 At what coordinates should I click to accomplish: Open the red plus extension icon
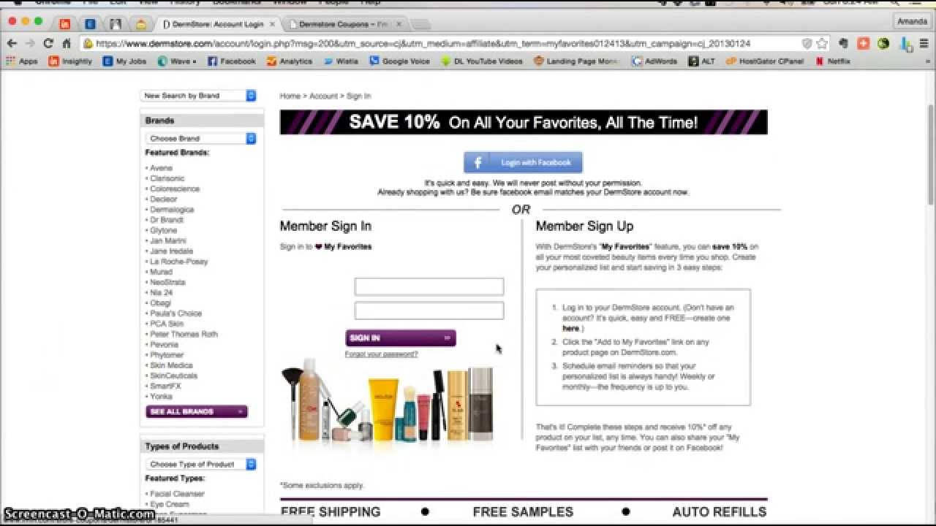(x=864, y=43)
